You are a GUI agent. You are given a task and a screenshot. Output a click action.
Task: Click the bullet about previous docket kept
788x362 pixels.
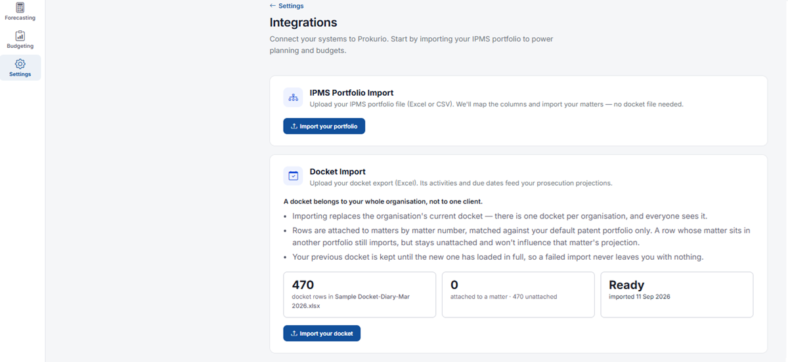(498, 257)
